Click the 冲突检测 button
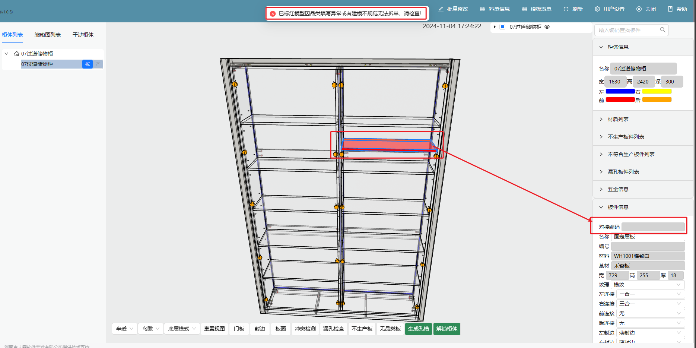Viewport: 696px width, 348px height. tap(305, 329)
